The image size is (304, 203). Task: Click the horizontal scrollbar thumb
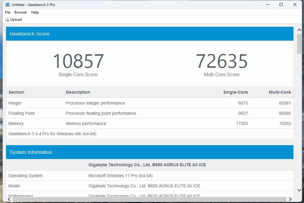pyautogui.click(x=150, y=199)
